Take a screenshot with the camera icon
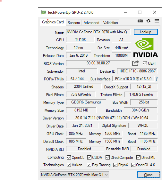Image resolution: width=162 pixels, height=180 pixels. (140, 21)
